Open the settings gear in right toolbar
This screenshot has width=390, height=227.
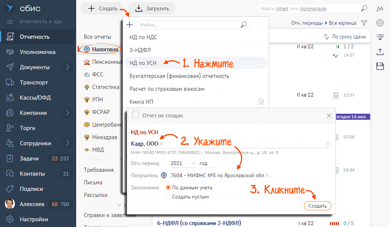(x=380, y=23)
